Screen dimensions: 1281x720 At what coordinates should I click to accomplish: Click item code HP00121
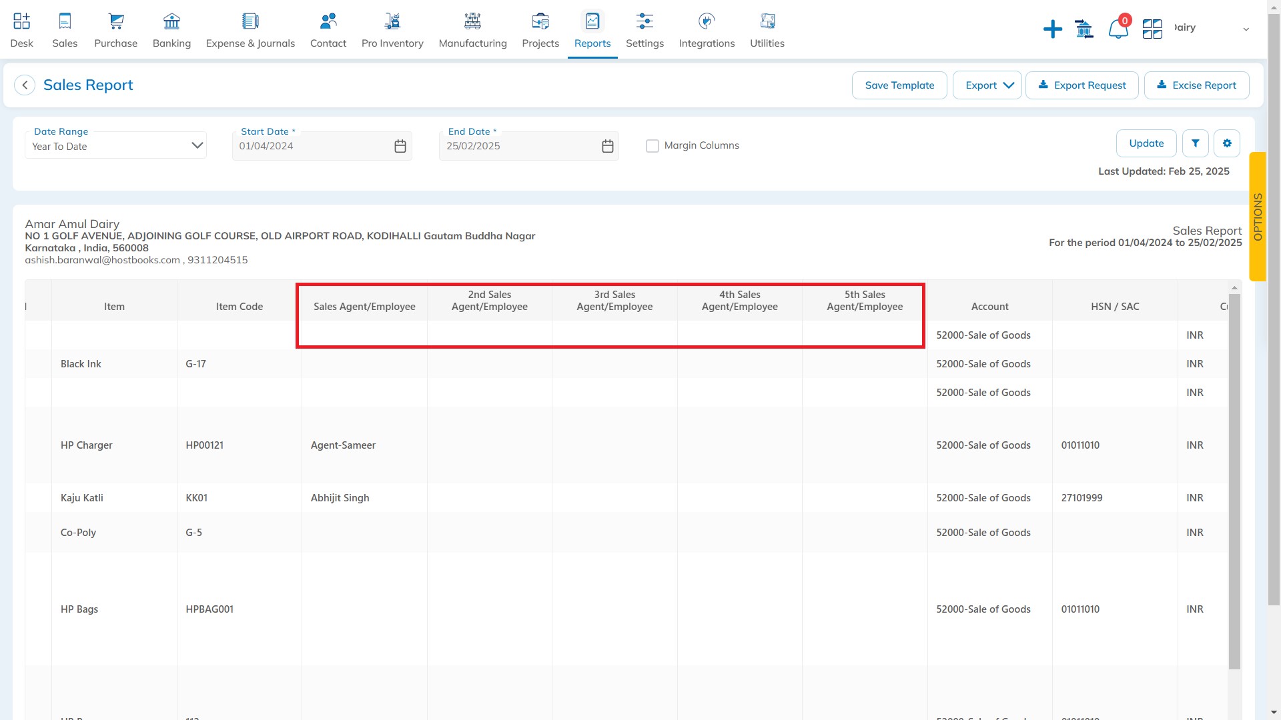[x=204, y=445]
